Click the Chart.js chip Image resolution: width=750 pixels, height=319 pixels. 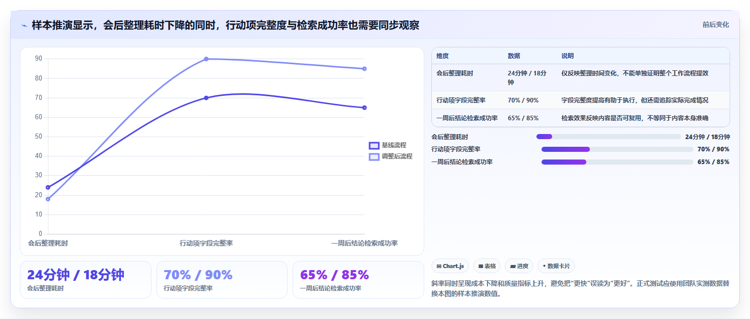(x=450, y=266)
